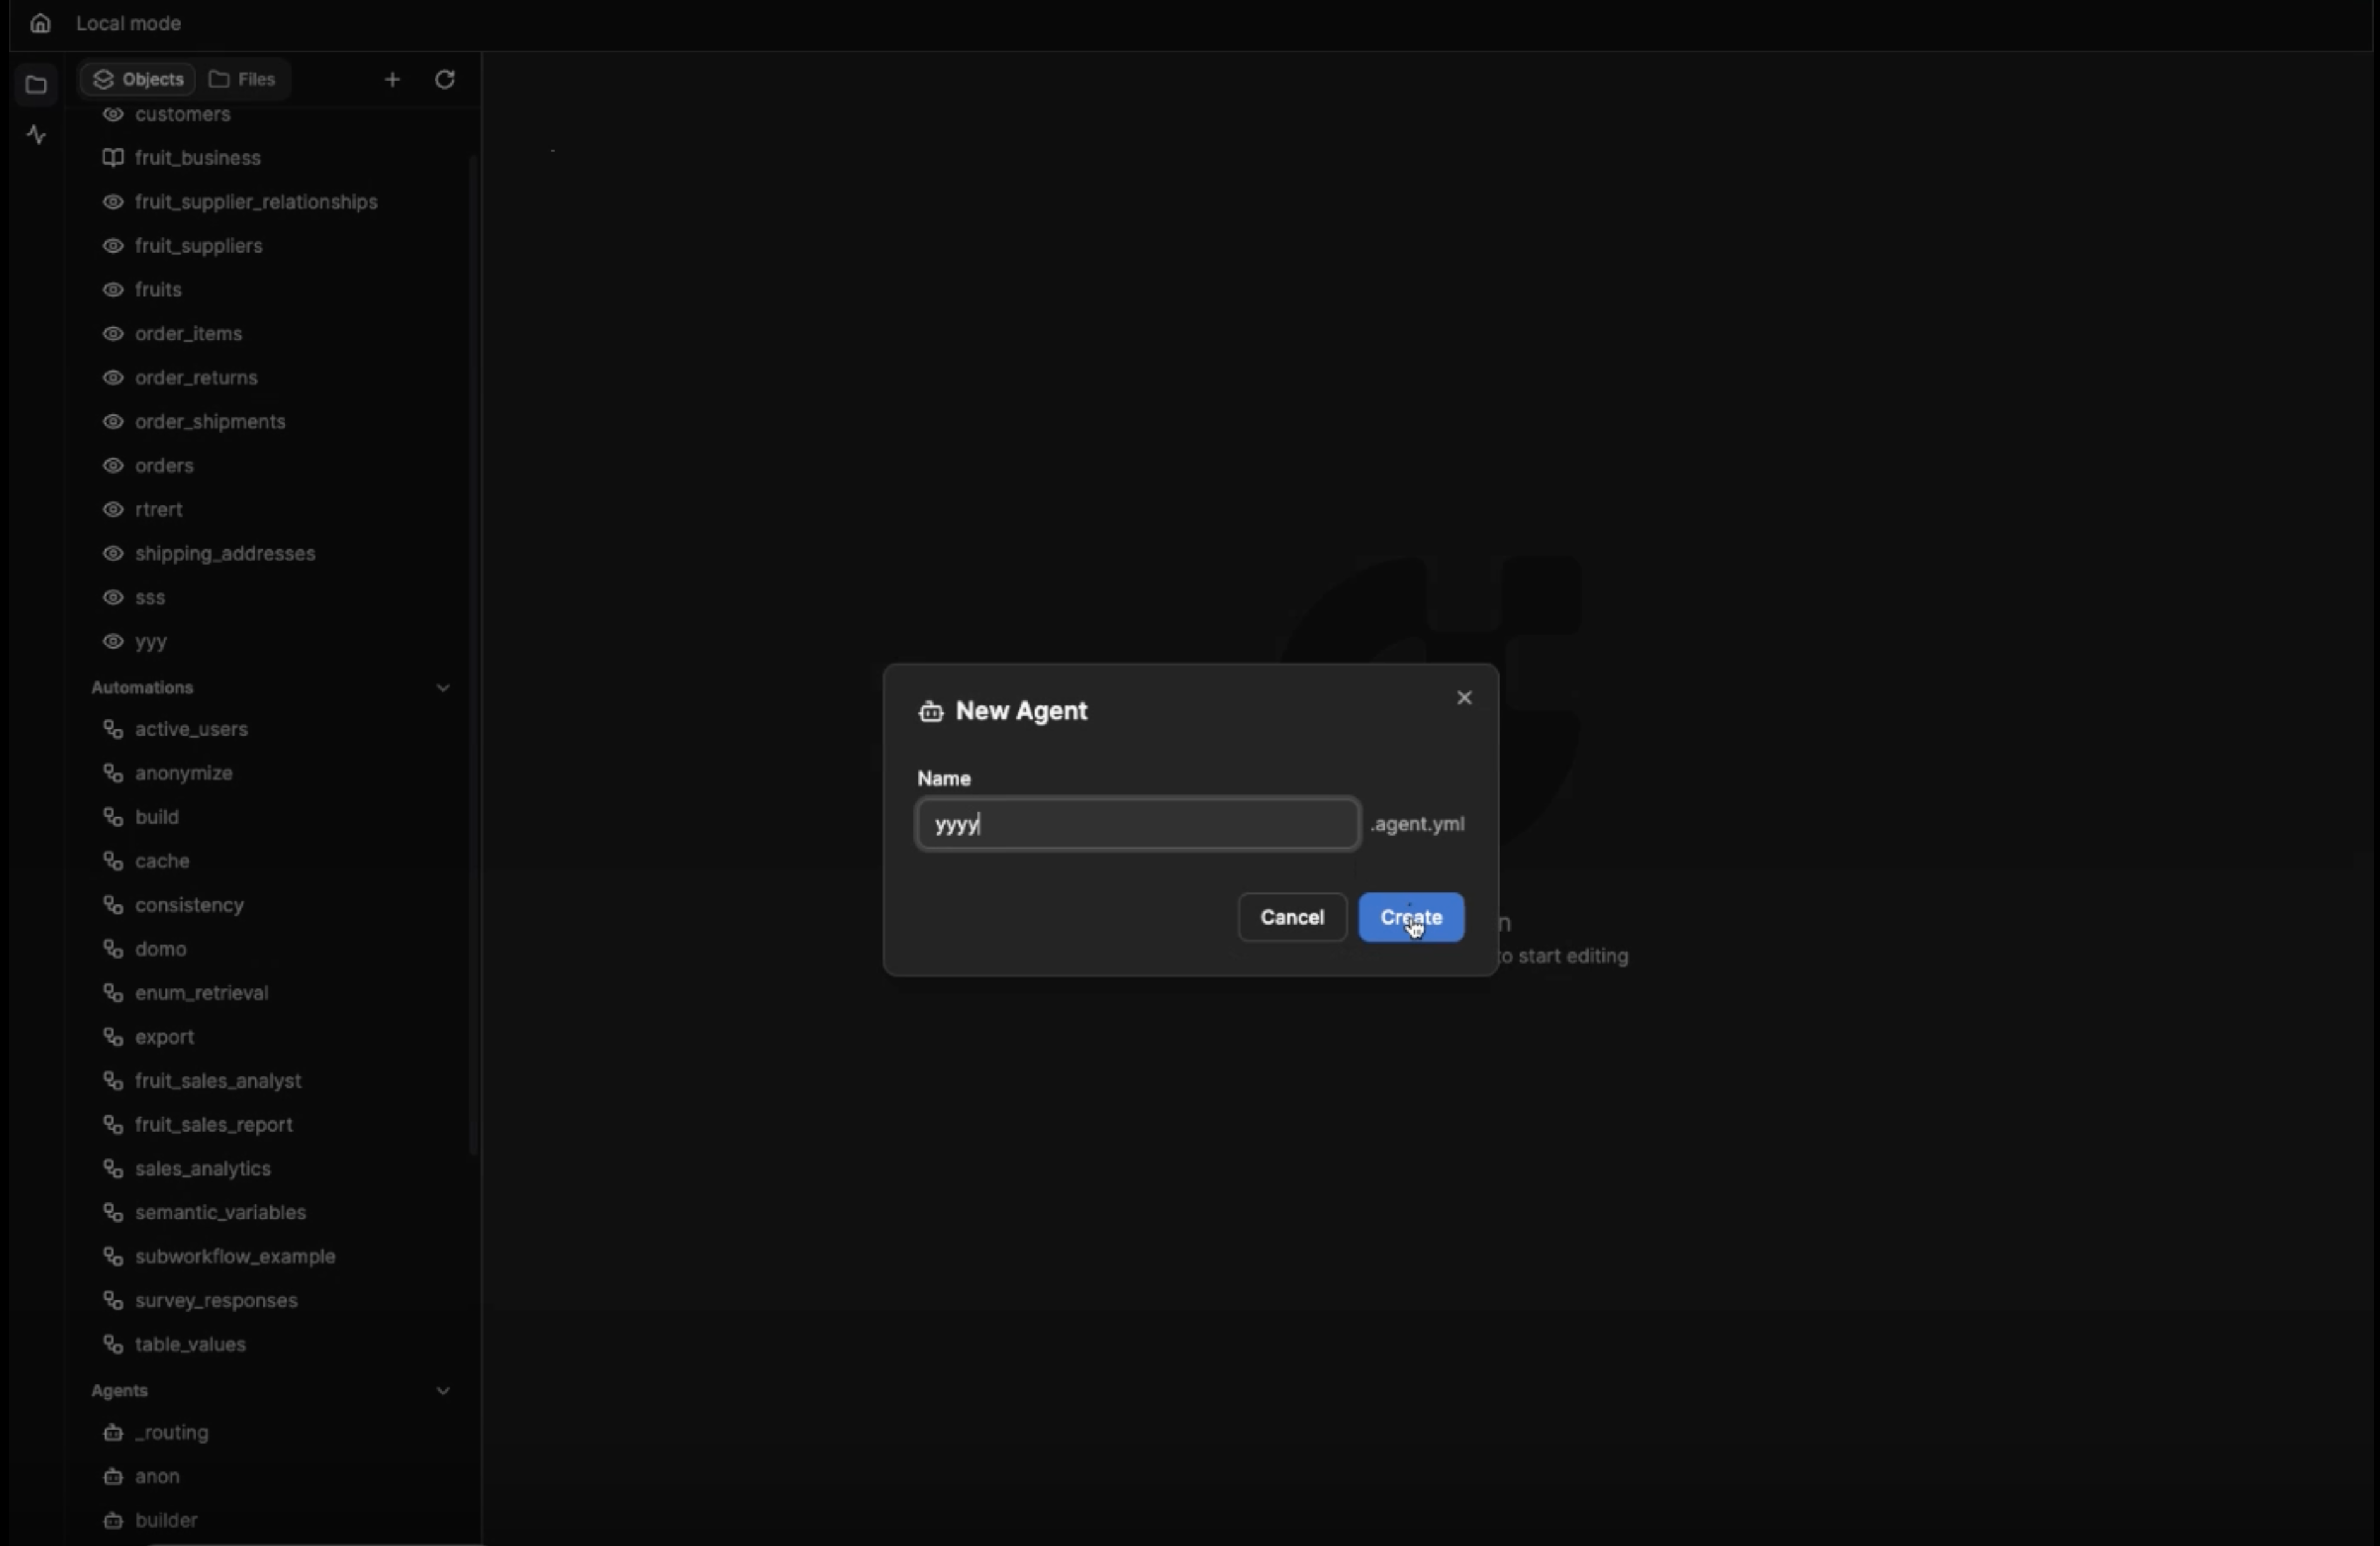Click the robot icon next to builder agent
This screenshot has height=1546, width=2380.
113,1520
